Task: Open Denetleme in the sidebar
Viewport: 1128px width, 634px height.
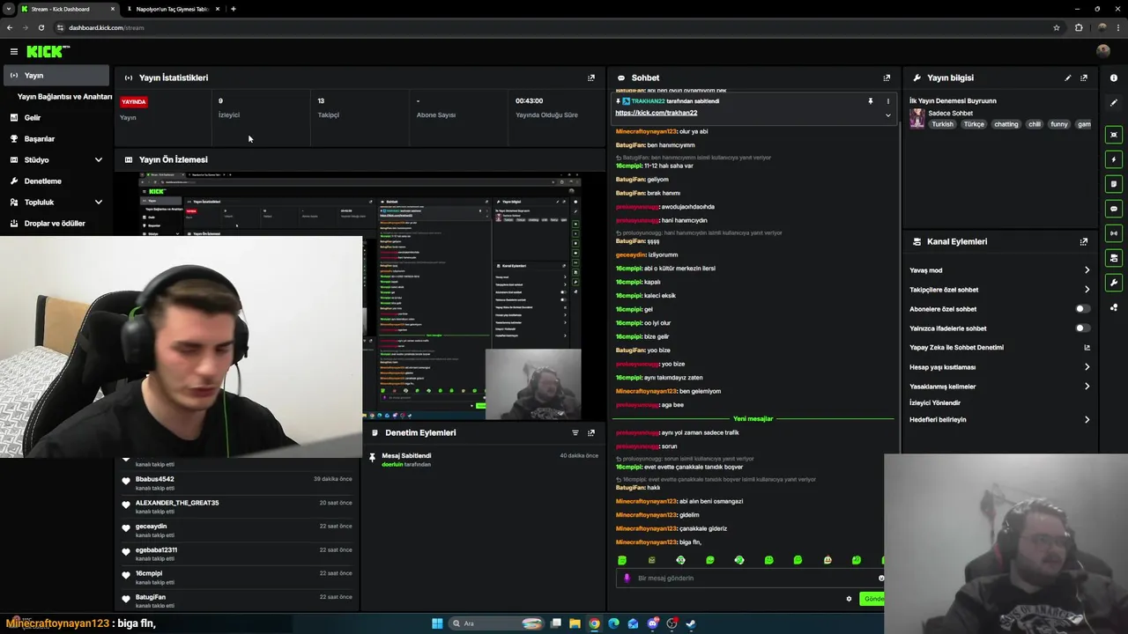Action: (56, 181)
